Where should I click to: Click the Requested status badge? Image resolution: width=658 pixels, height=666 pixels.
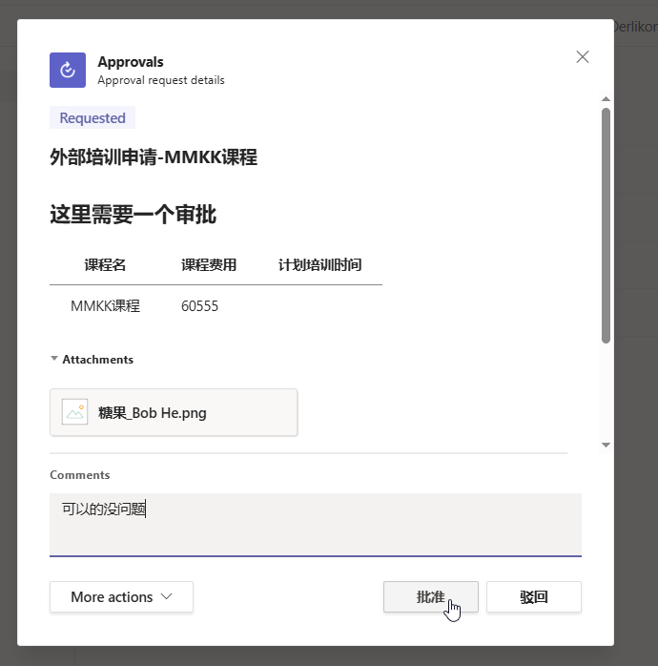93,118
